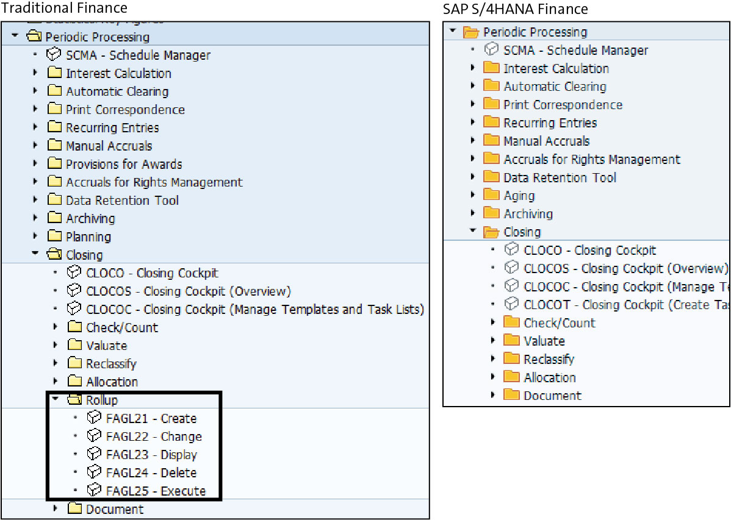
Task: Select Valuate in S/4HANA panel
Action: pyautogui.click(x=544, y=341)
